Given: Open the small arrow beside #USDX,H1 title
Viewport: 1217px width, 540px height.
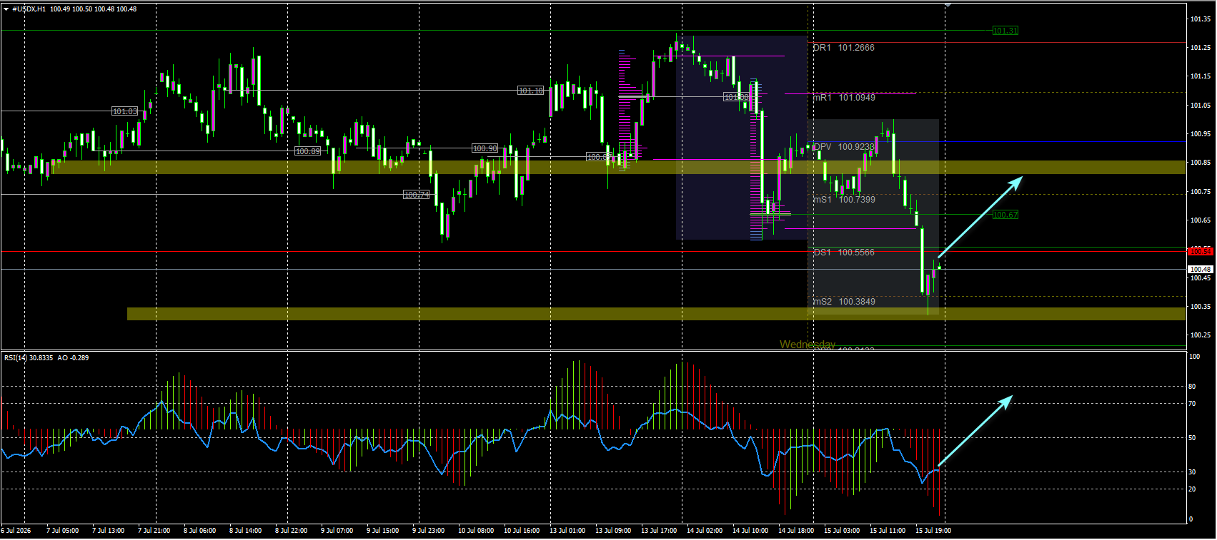Looking at the screenshot, I should (x=6, y=9).
